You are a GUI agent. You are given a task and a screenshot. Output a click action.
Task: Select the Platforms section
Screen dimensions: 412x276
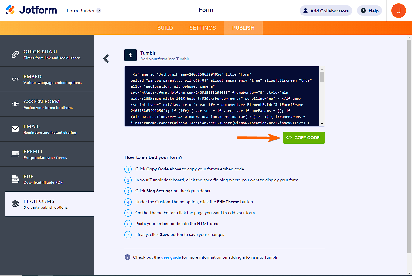click(x=49, y=204)
